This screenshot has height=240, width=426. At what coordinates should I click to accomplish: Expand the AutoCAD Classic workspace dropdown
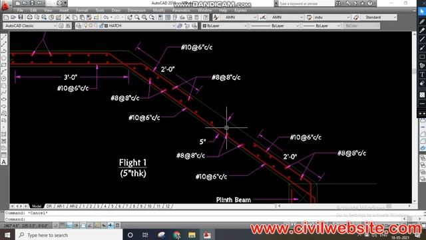55,25
